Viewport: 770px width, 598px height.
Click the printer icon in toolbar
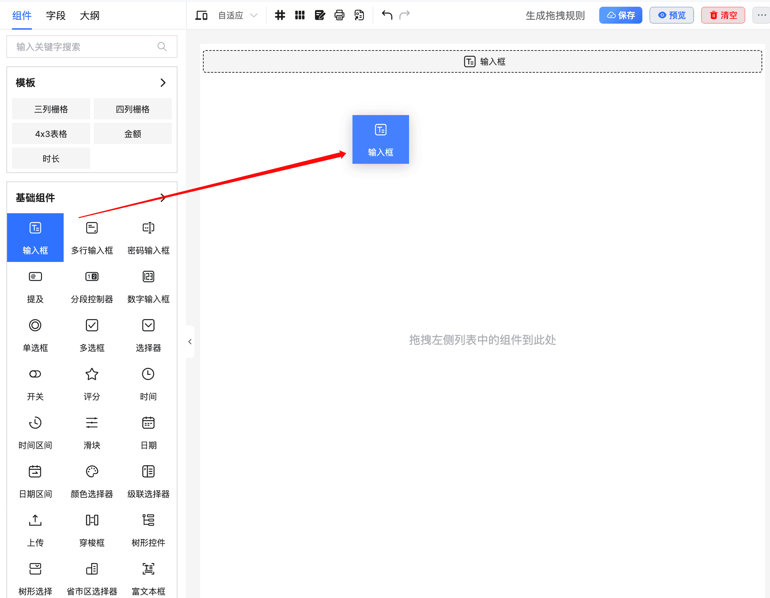click(x=339, y=15)
